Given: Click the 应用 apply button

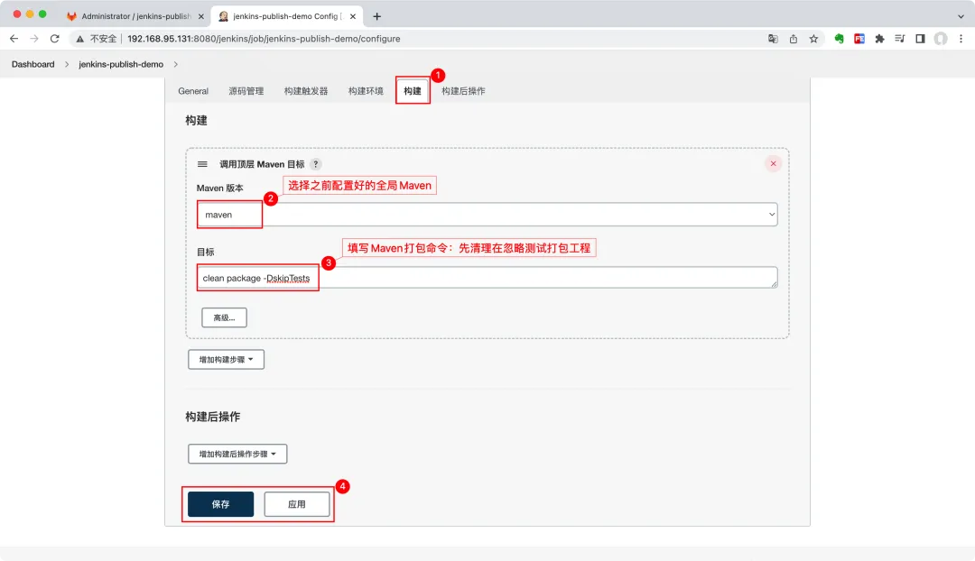Looking at the screenshot, I should tap(297, 504).
